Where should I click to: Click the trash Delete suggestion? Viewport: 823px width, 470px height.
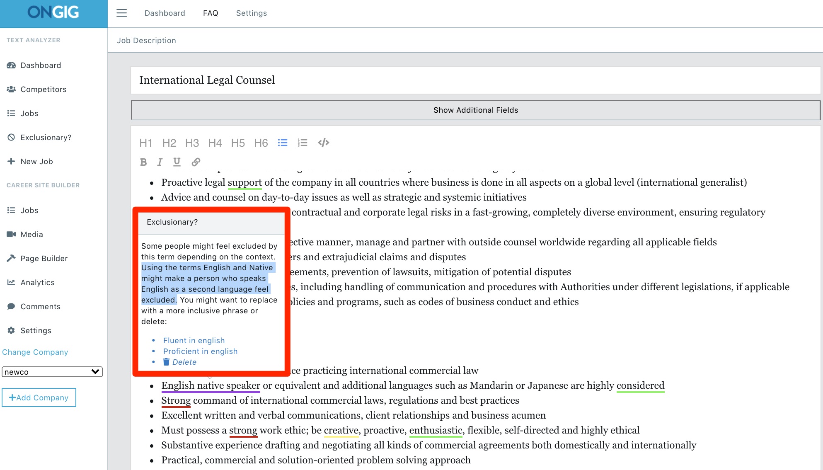click(x=180, y=362)
